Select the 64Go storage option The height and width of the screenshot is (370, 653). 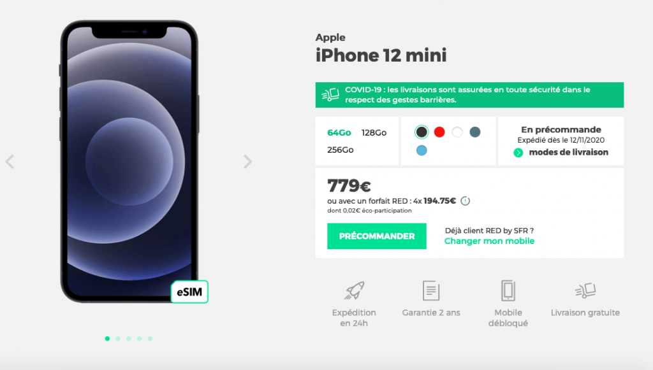click(339, 132)
